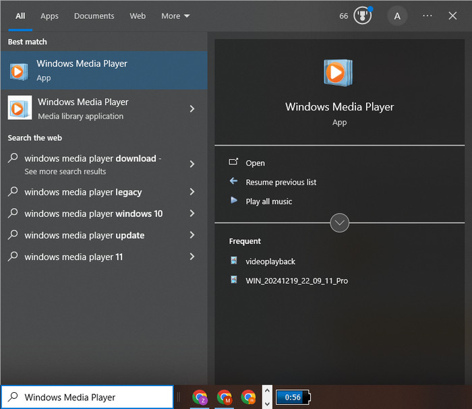Focus the taskbar search box with Windows Media Player
This screenshot has height=409, width=472.
(x=87, y=397)
